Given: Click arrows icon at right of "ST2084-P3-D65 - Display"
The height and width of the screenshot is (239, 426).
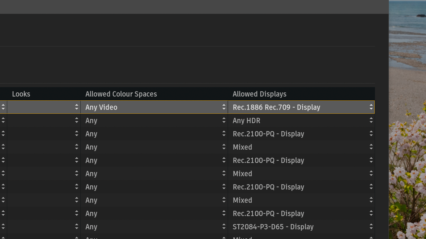Looking at the screenshot, I should point(371,227).
